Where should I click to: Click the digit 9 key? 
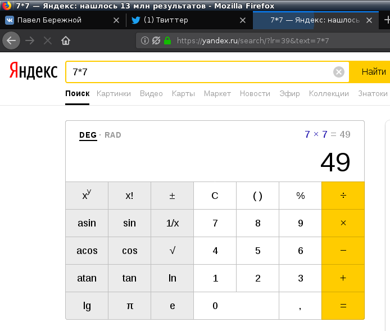click(301, 223)
